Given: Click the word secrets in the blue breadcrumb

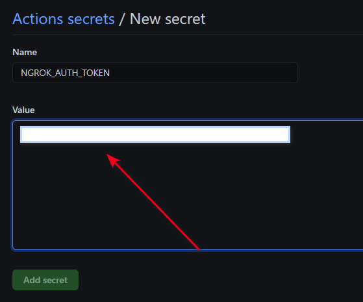Looking at the screenshot, I should point(91,19).
